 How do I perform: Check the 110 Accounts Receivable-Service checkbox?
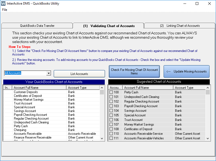coord(111,134)
